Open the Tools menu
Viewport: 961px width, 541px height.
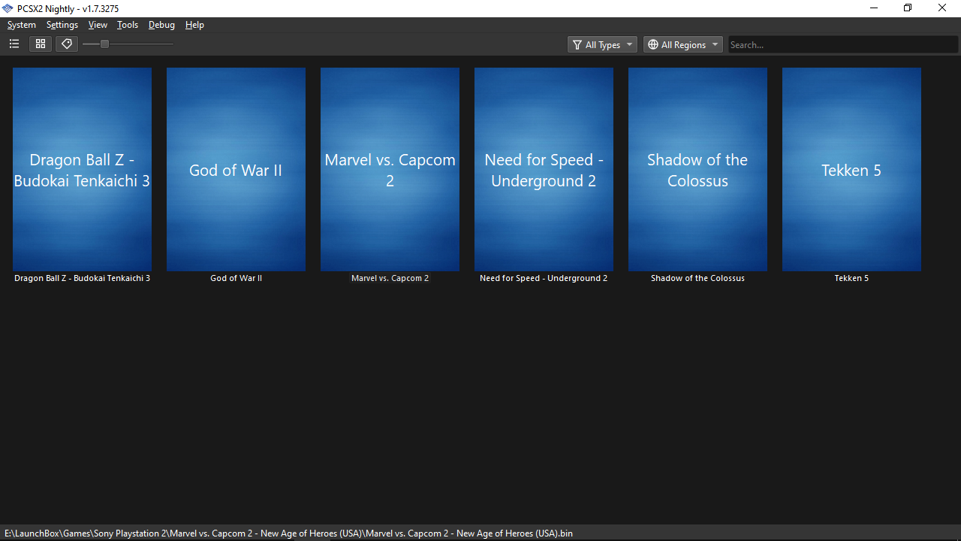[128, 25]
